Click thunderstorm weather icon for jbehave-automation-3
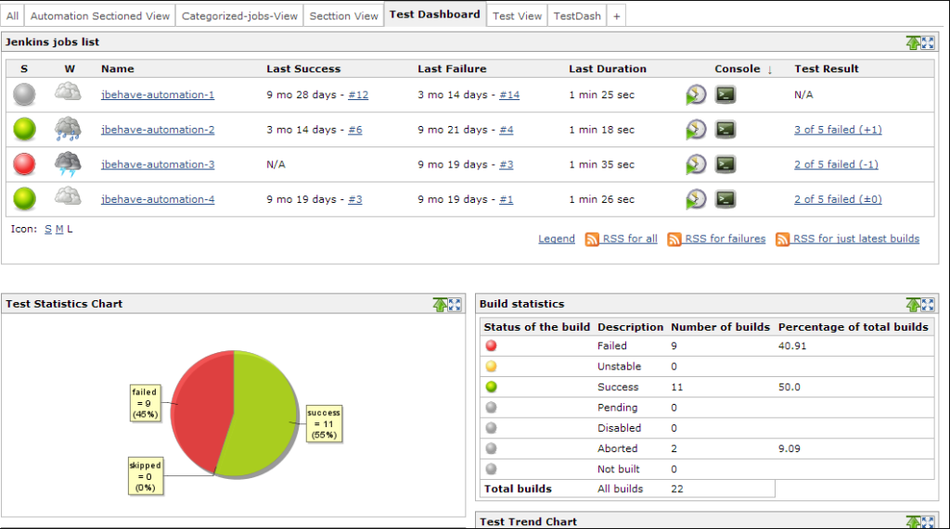The image size is (950, 529). [x=68, y=163]
